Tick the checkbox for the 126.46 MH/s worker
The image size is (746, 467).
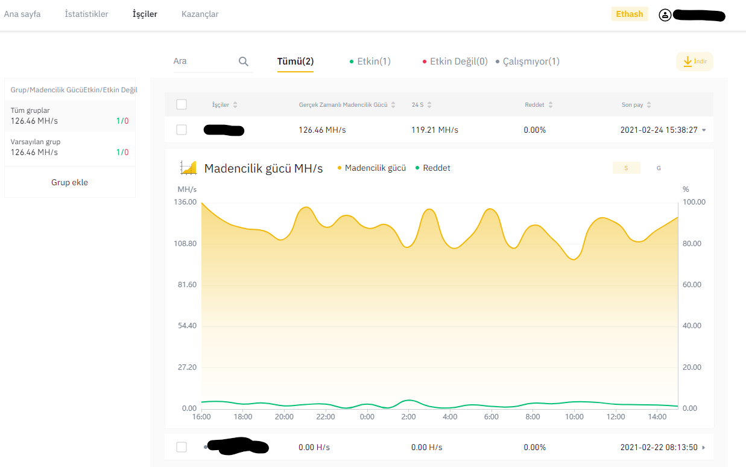click(x=182, y=130)
